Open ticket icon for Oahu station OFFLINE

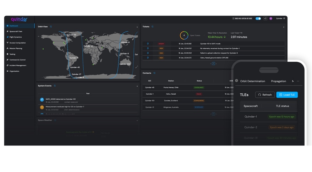[148, 58]
